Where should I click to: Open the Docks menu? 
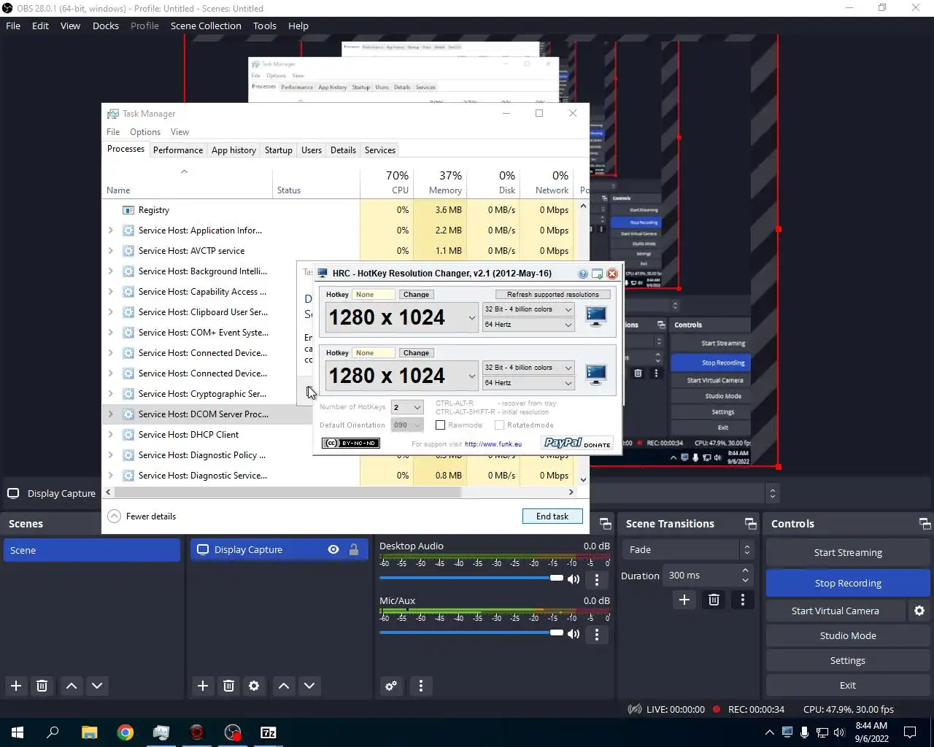coord(106,26)
